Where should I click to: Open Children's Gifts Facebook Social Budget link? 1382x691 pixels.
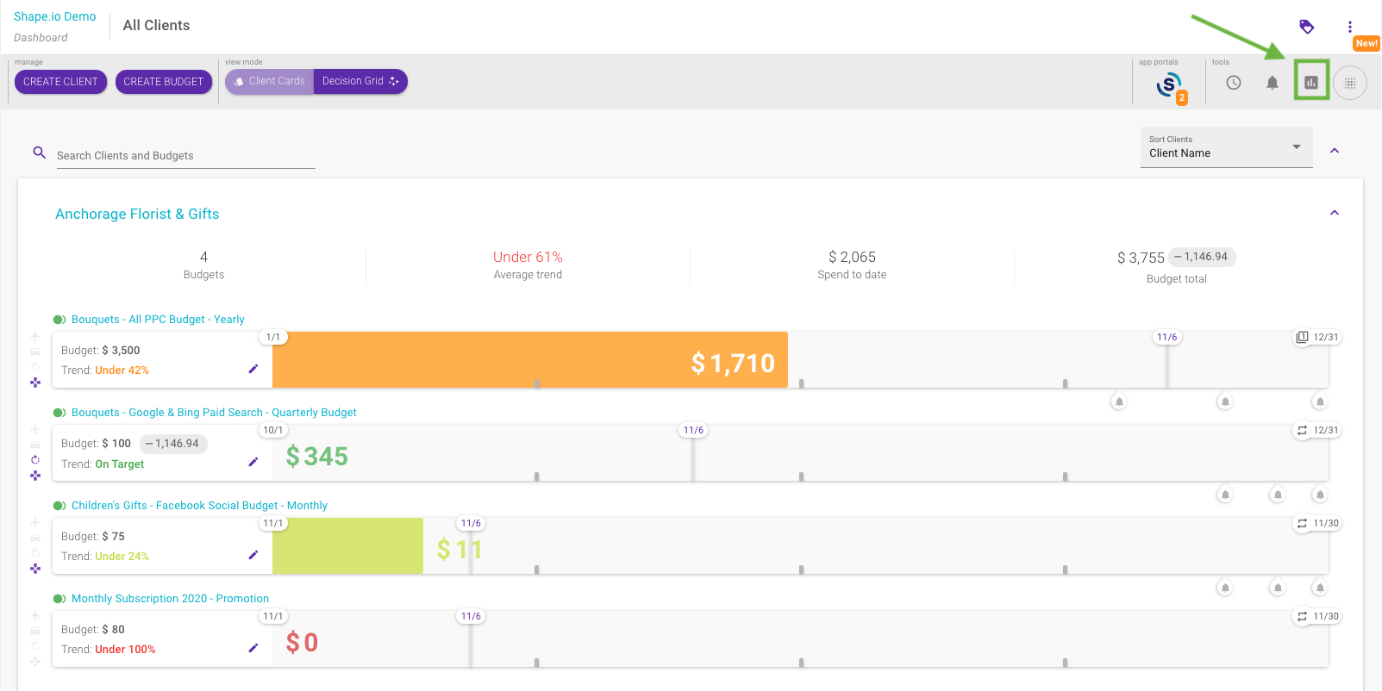coord(199,506)
